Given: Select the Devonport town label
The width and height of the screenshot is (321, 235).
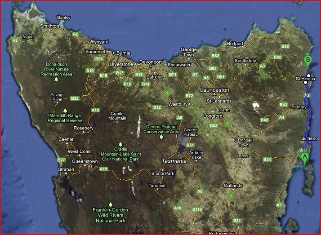Looking at the screenshot, I should coord(150,62).
